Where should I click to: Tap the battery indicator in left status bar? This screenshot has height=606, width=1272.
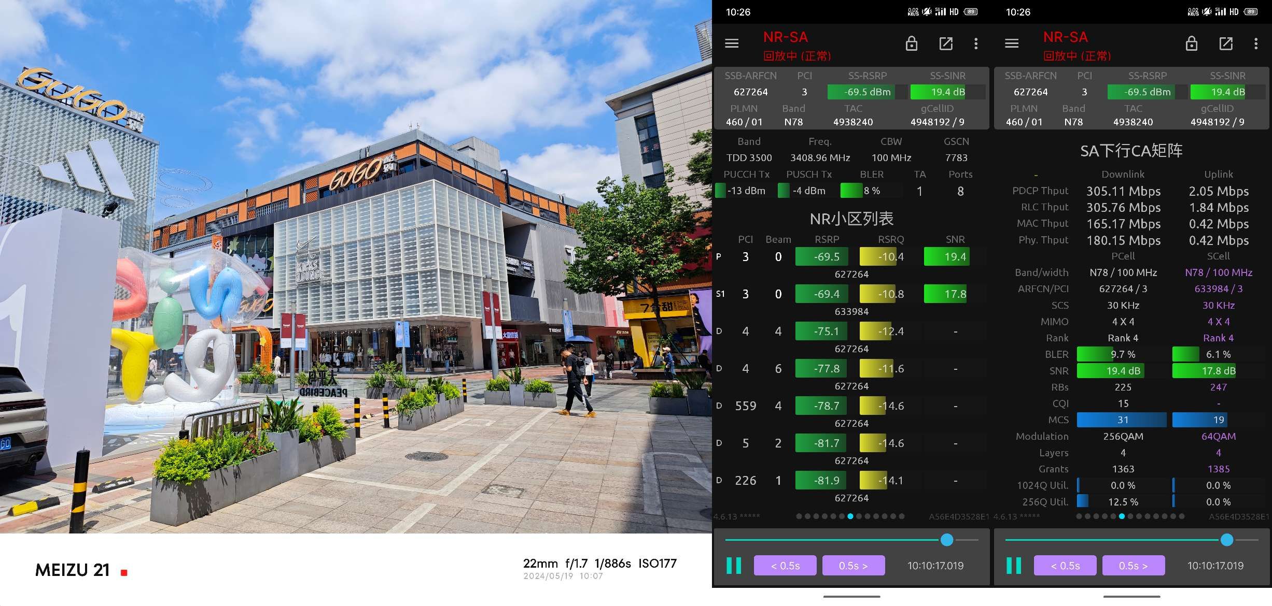pos(971,12)
